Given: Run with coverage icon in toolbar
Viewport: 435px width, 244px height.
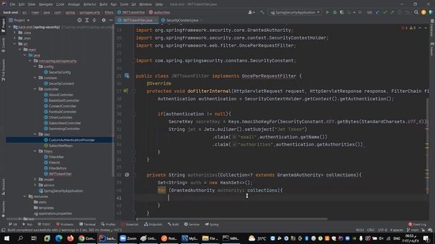Looking at the screenshot, I should pyautogui.click(x=342, y=12).
